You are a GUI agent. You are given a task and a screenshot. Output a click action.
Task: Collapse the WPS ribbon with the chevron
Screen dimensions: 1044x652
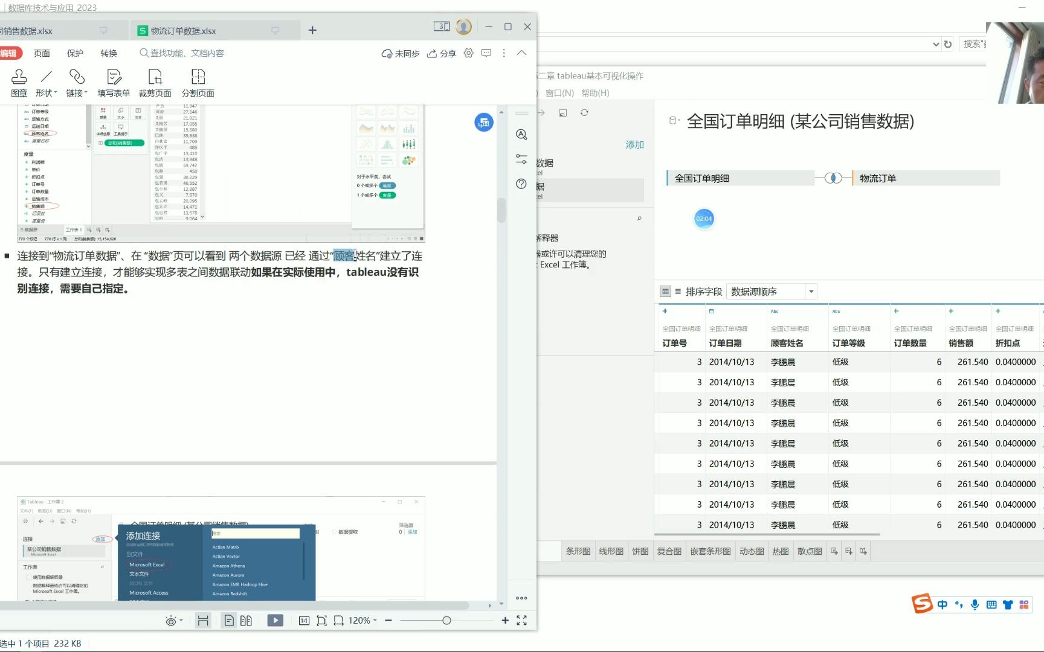[x=522, y=53]
